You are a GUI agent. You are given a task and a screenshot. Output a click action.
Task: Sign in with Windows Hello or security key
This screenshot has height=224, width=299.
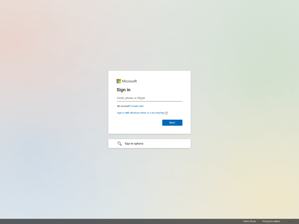pos(141,113)
